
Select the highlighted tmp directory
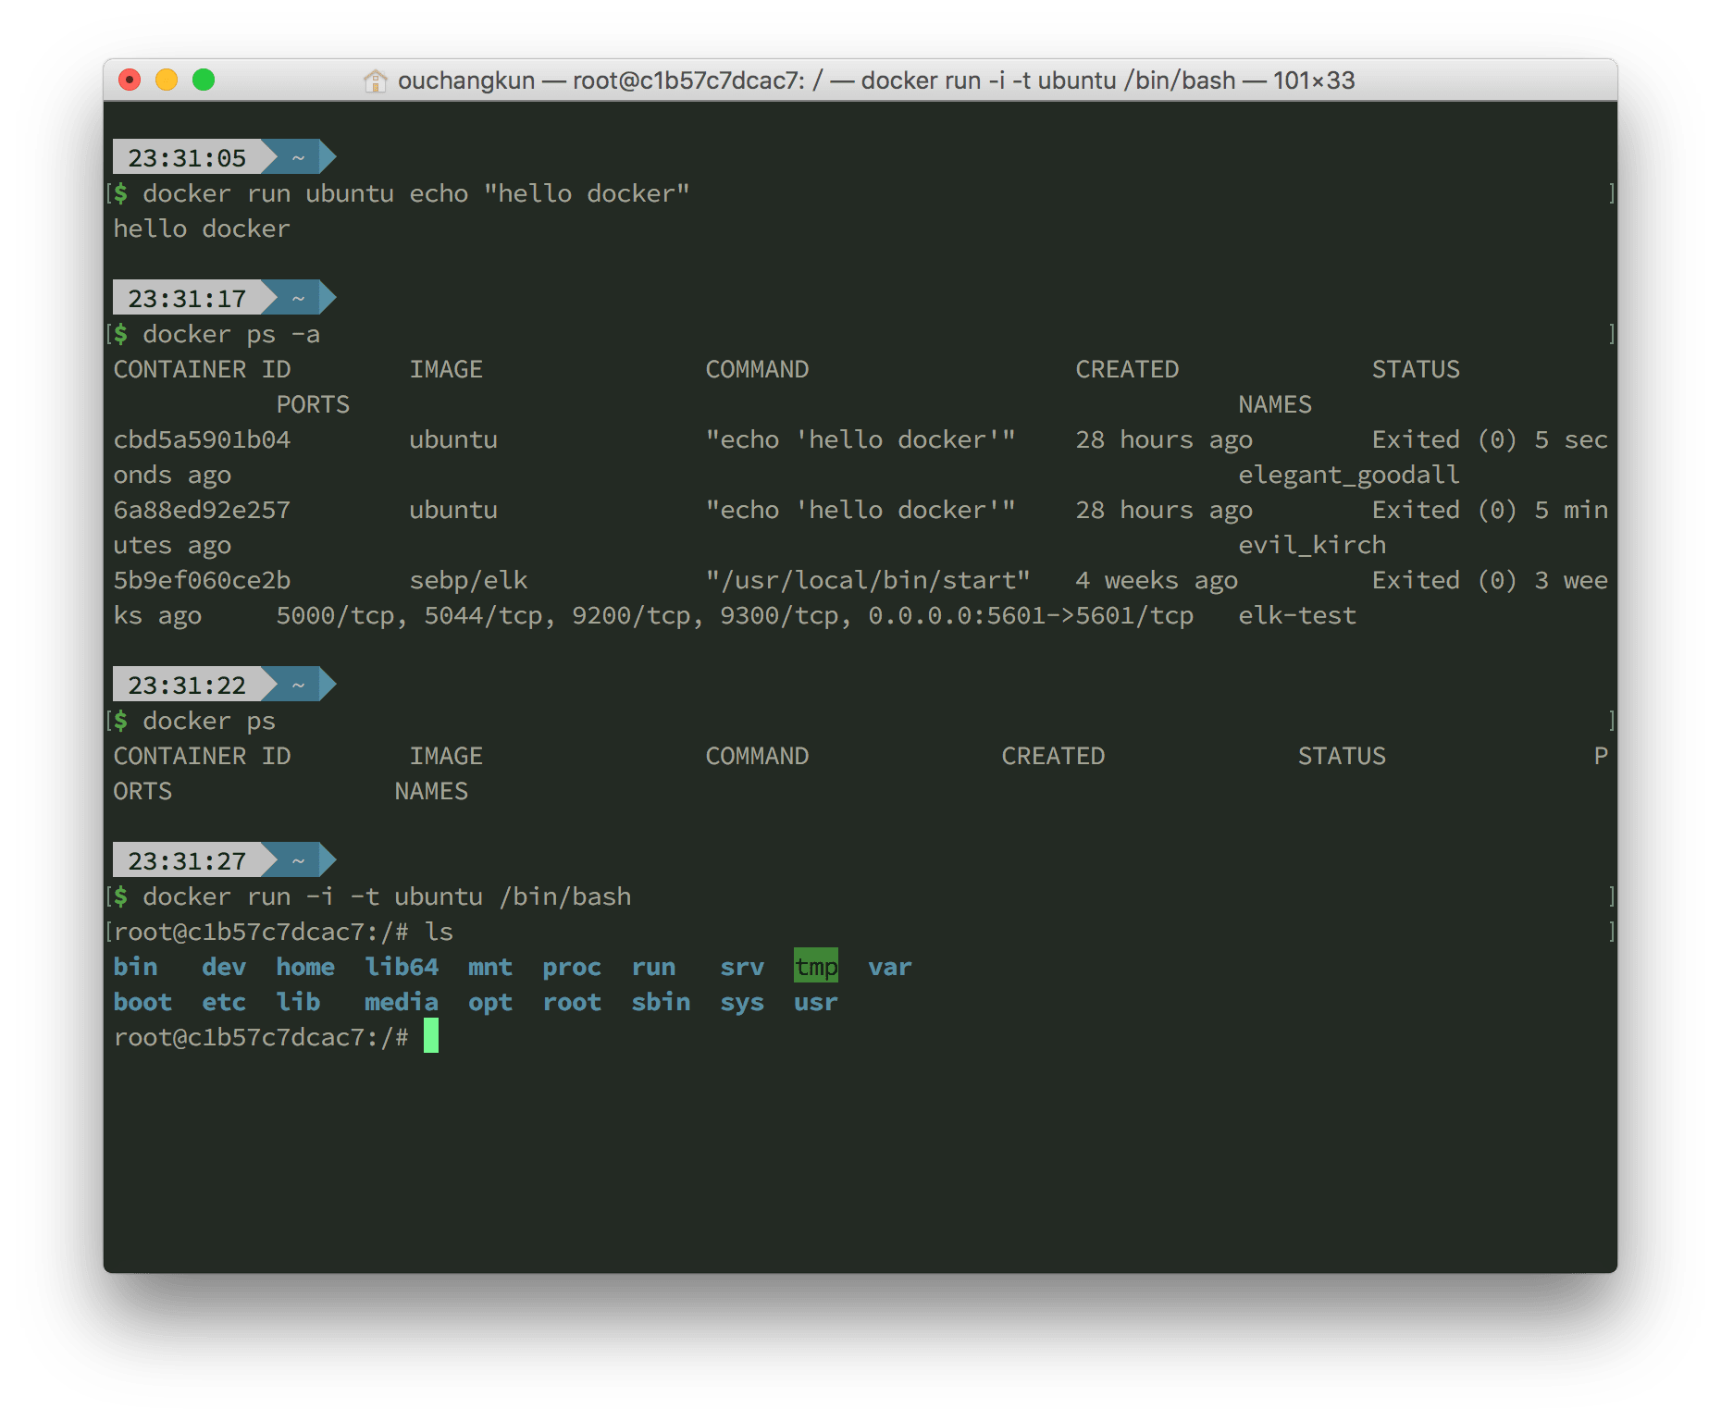pyautogui.click(x=815, y=967)
